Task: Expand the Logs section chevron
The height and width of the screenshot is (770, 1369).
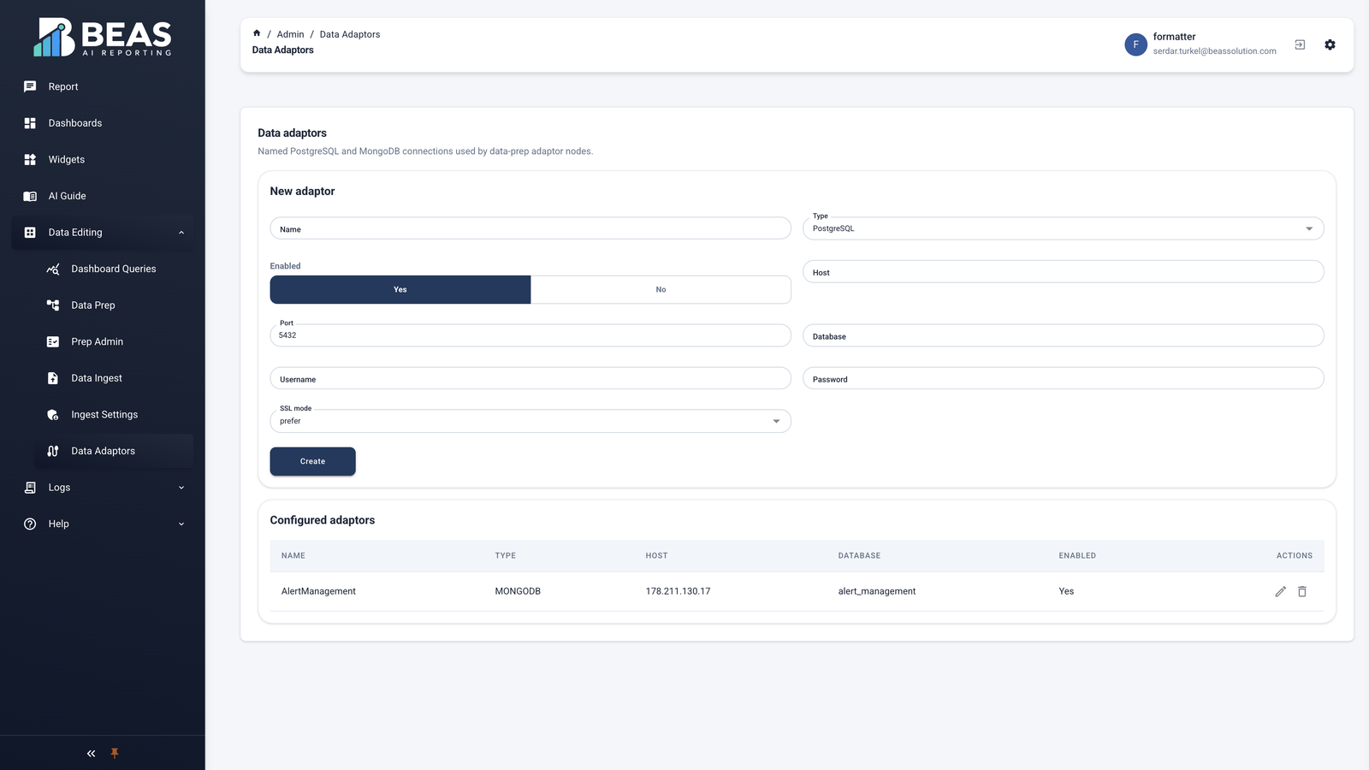Action: [x=181, y=488]
